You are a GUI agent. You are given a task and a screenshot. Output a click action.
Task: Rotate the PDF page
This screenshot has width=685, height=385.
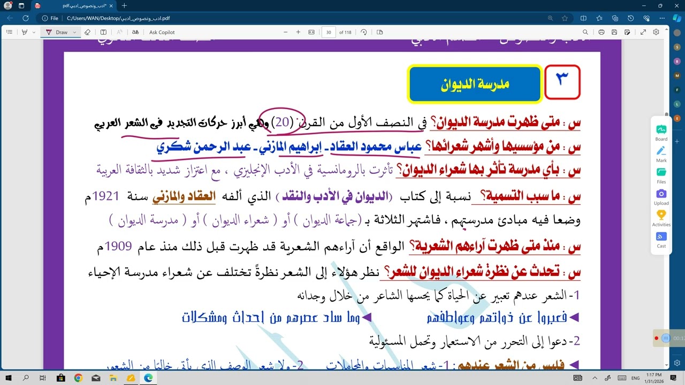tap(364, 32)
